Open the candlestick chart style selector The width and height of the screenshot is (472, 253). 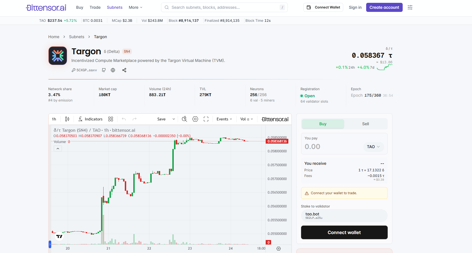tap(67, 119)
